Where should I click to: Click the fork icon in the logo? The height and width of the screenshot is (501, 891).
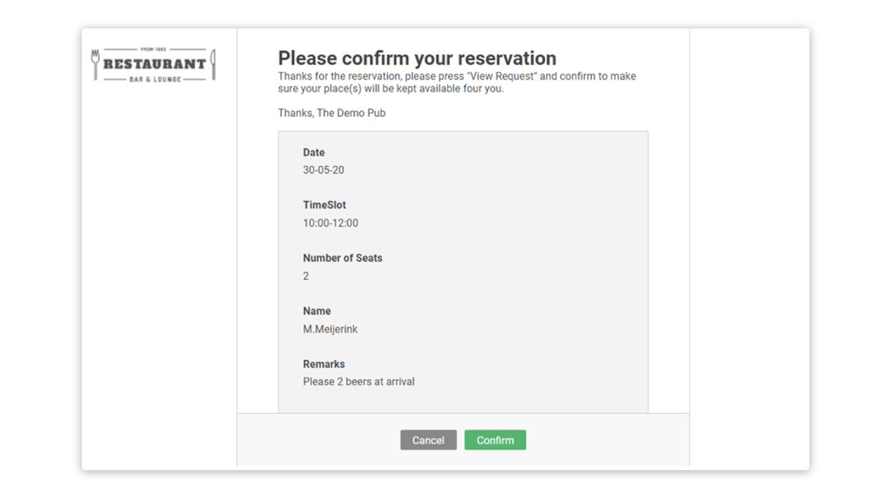click(96, 65)
